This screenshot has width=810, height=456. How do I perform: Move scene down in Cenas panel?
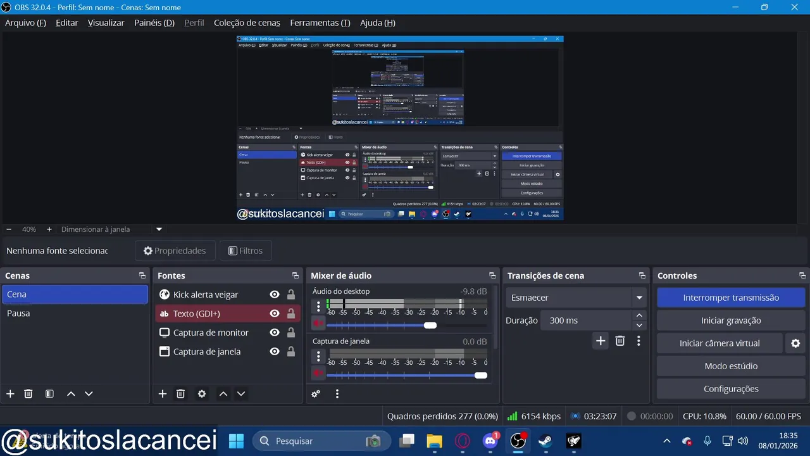tap(89, 394)
